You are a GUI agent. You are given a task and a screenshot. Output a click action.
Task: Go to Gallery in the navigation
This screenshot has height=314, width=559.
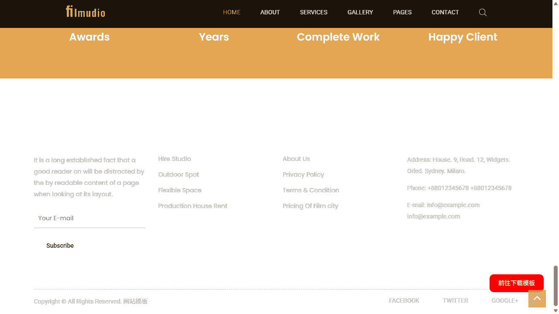pos(360,12)
